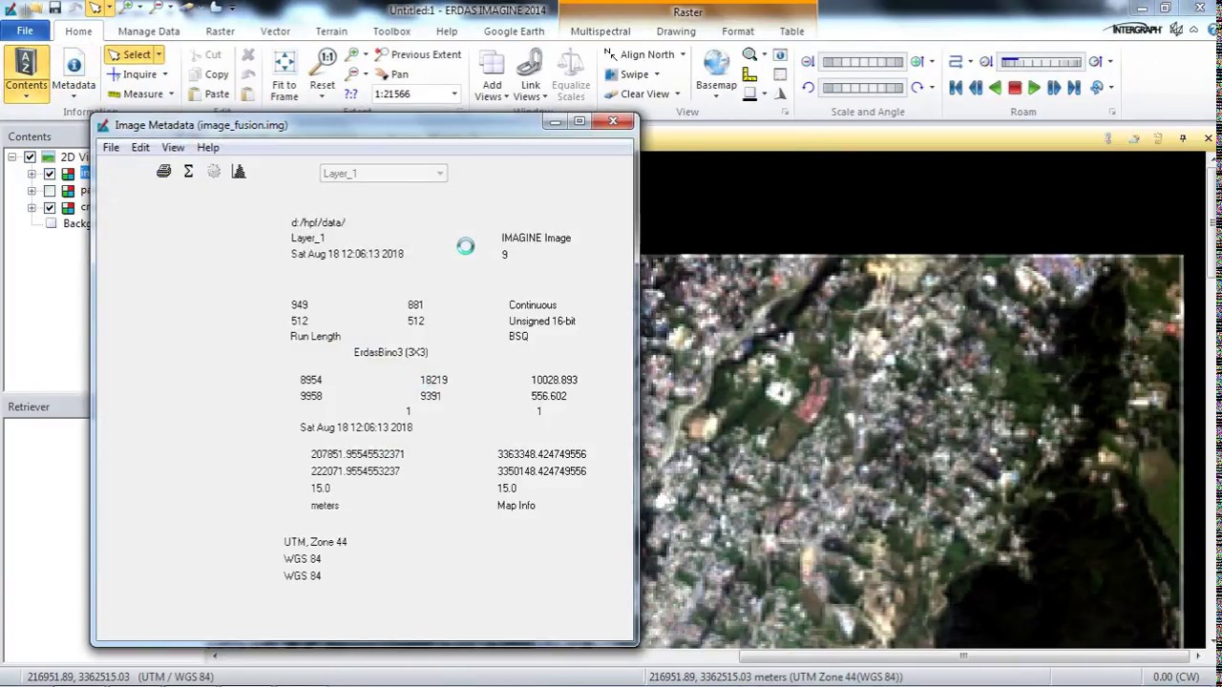Image resolution: width=1222 pixels, height=687 pixels.
Task: Open the Align North dropdown
Action: (x=683, y=54)
